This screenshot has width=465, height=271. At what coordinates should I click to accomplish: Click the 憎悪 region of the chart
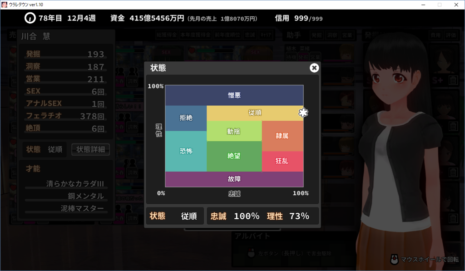[x=234, y=95]
